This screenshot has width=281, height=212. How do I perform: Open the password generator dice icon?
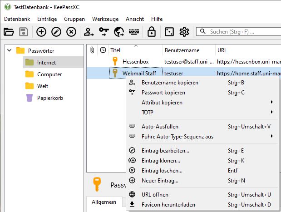point(169,32)
